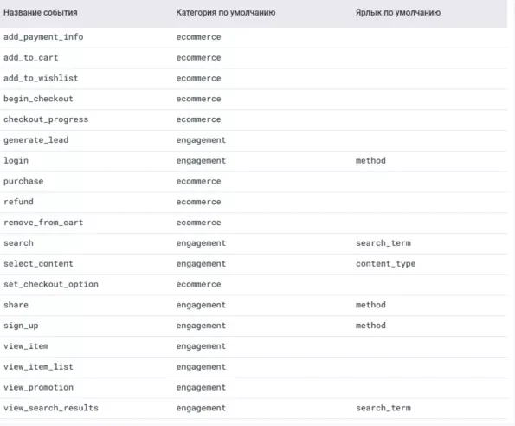Viewport: 515px width, 426px height.
Task: Click the search_term label in search row
Action: pos(383,243)
